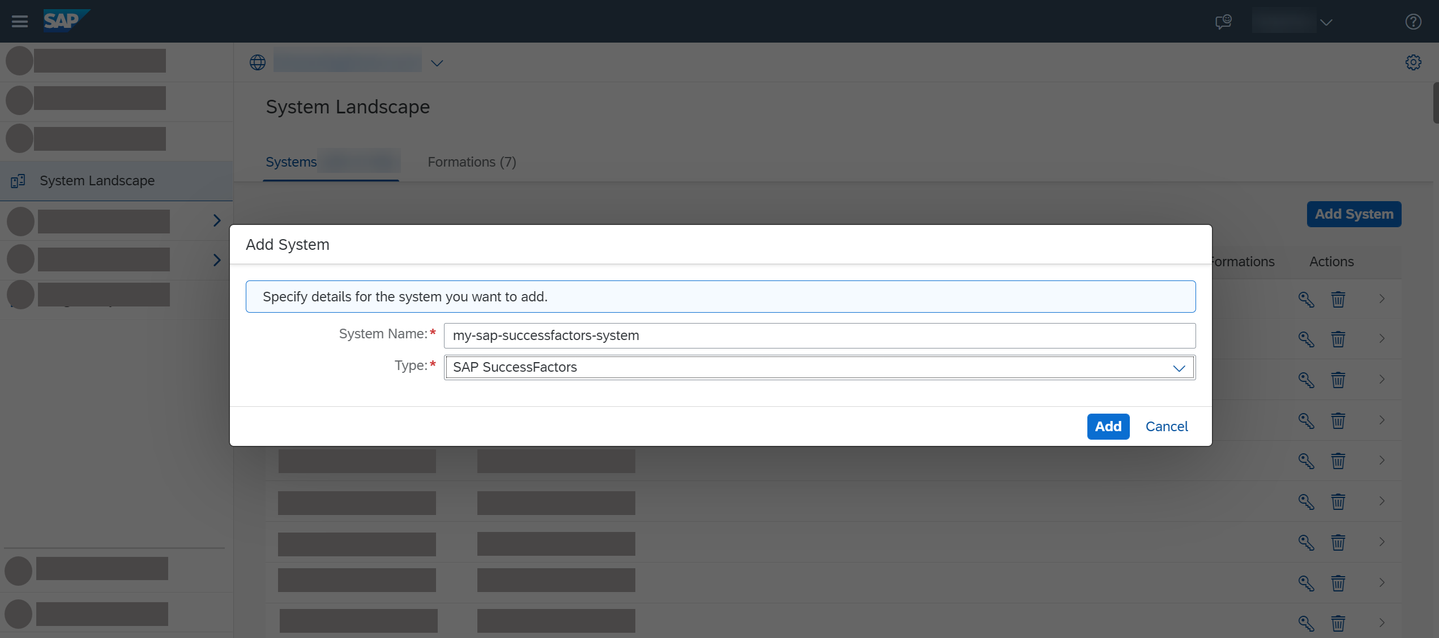Image resolution: width=1439 pixels, height=638 pixels.
Task: Click the System Landscape page title
Action: (348, 107)
